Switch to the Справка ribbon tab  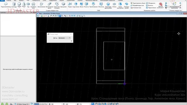point(120,1)
